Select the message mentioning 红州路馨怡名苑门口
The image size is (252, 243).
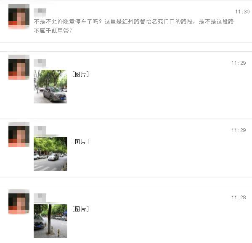[134, 26]
